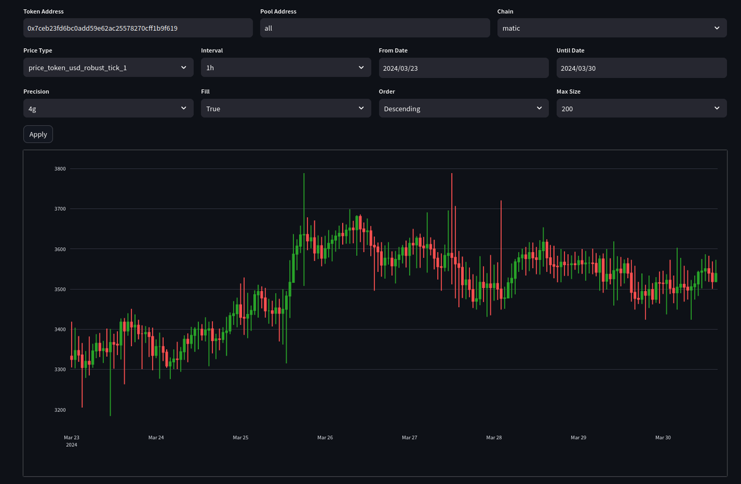Click the Mar 25 x-axis label
This screenshot has width=741, height=484.
coord(241,438)
